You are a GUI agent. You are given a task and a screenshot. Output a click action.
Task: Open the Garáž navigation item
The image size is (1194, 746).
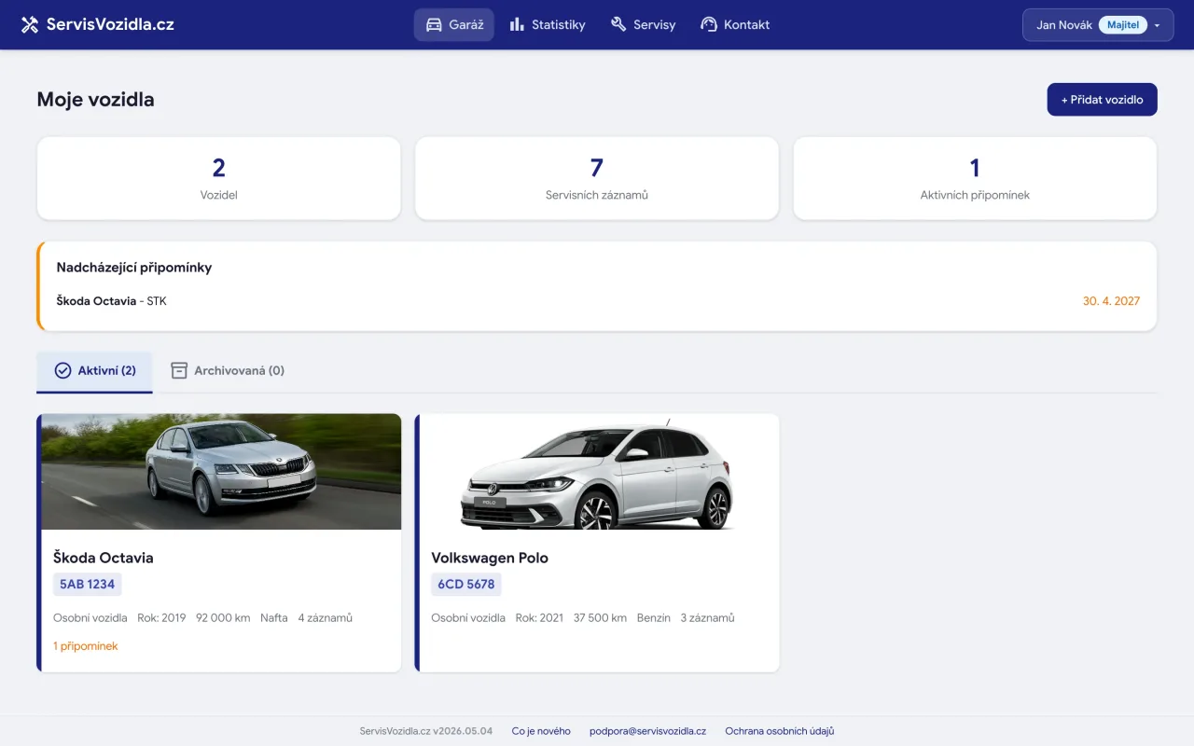point(454,24)
